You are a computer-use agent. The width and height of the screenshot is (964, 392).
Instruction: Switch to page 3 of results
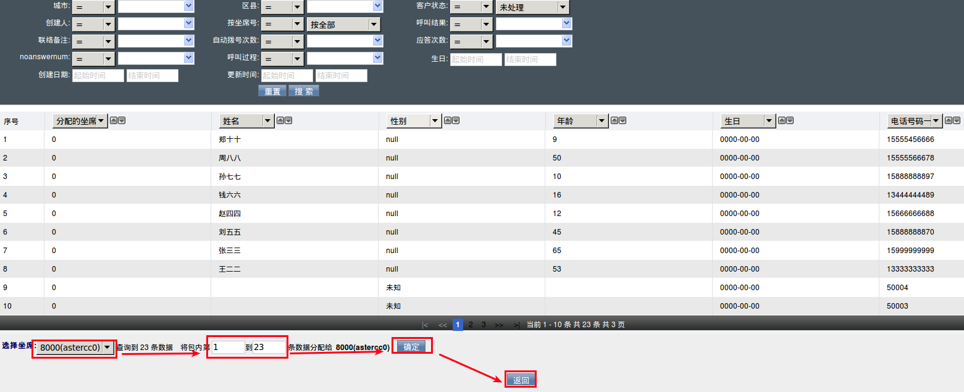[x=484, y=325]
